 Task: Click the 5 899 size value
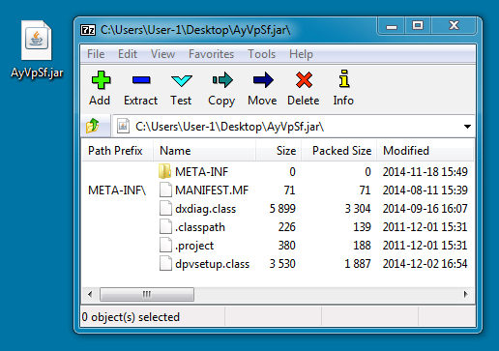pyautogui.click(x=282, y=209)
